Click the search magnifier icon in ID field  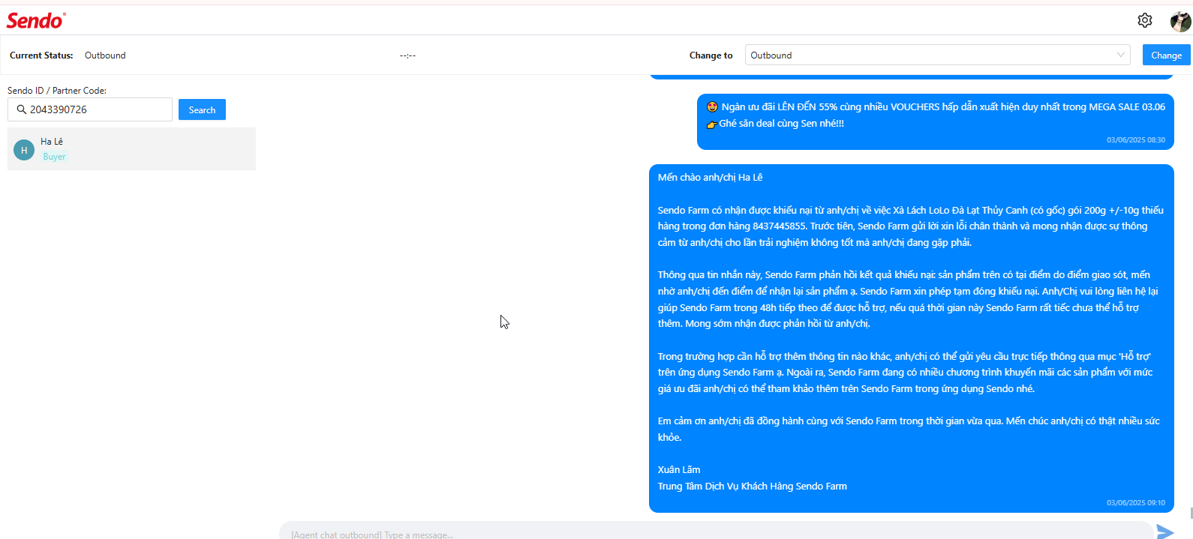21,109
